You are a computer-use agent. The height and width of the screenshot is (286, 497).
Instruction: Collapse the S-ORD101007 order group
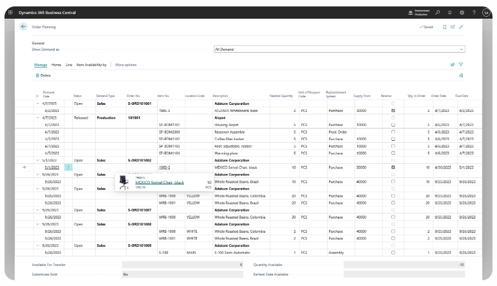tap(37, 210)
